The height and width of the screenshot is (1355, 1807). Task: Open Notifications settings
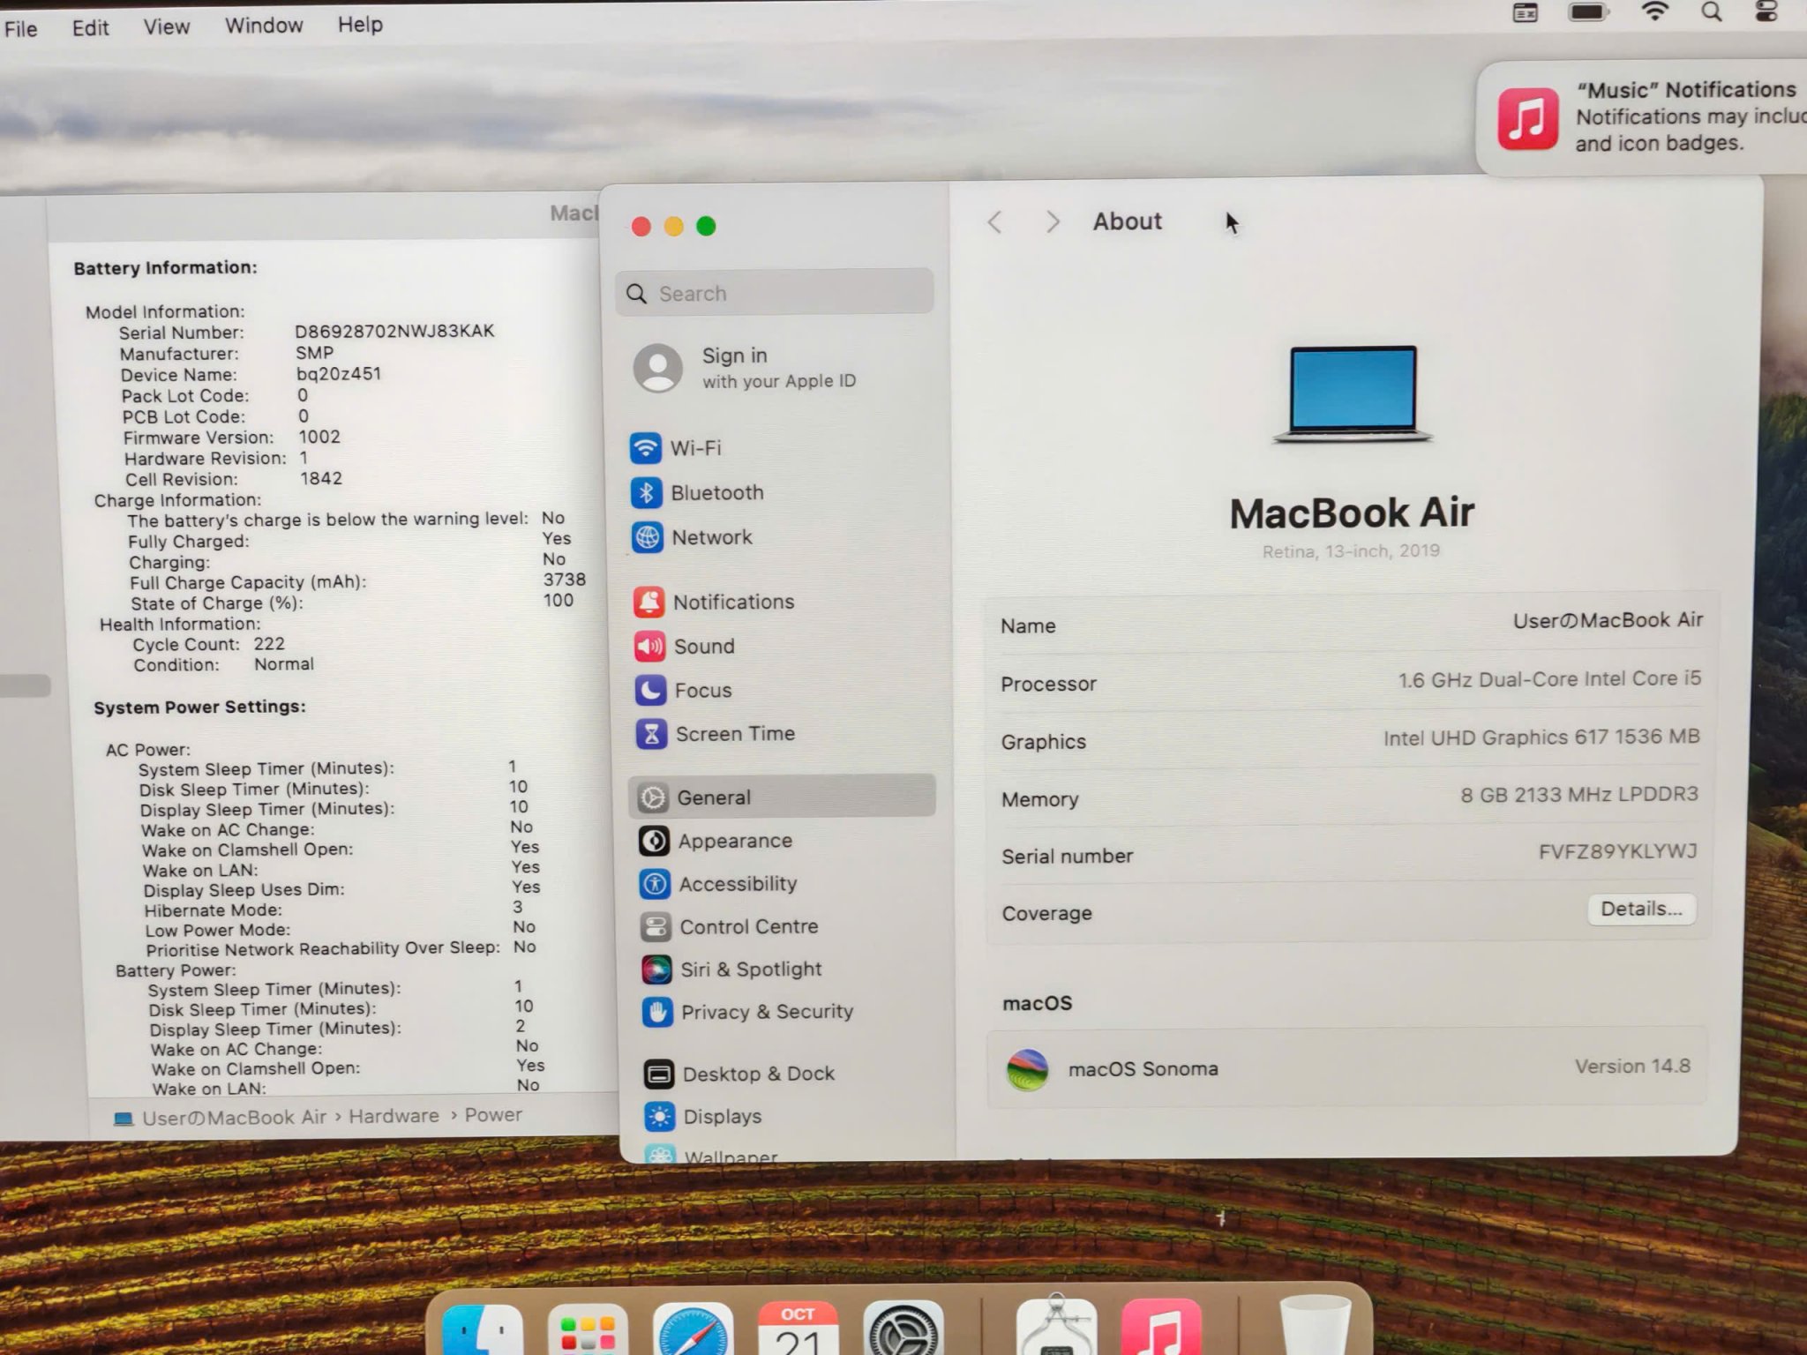(732, 602)
